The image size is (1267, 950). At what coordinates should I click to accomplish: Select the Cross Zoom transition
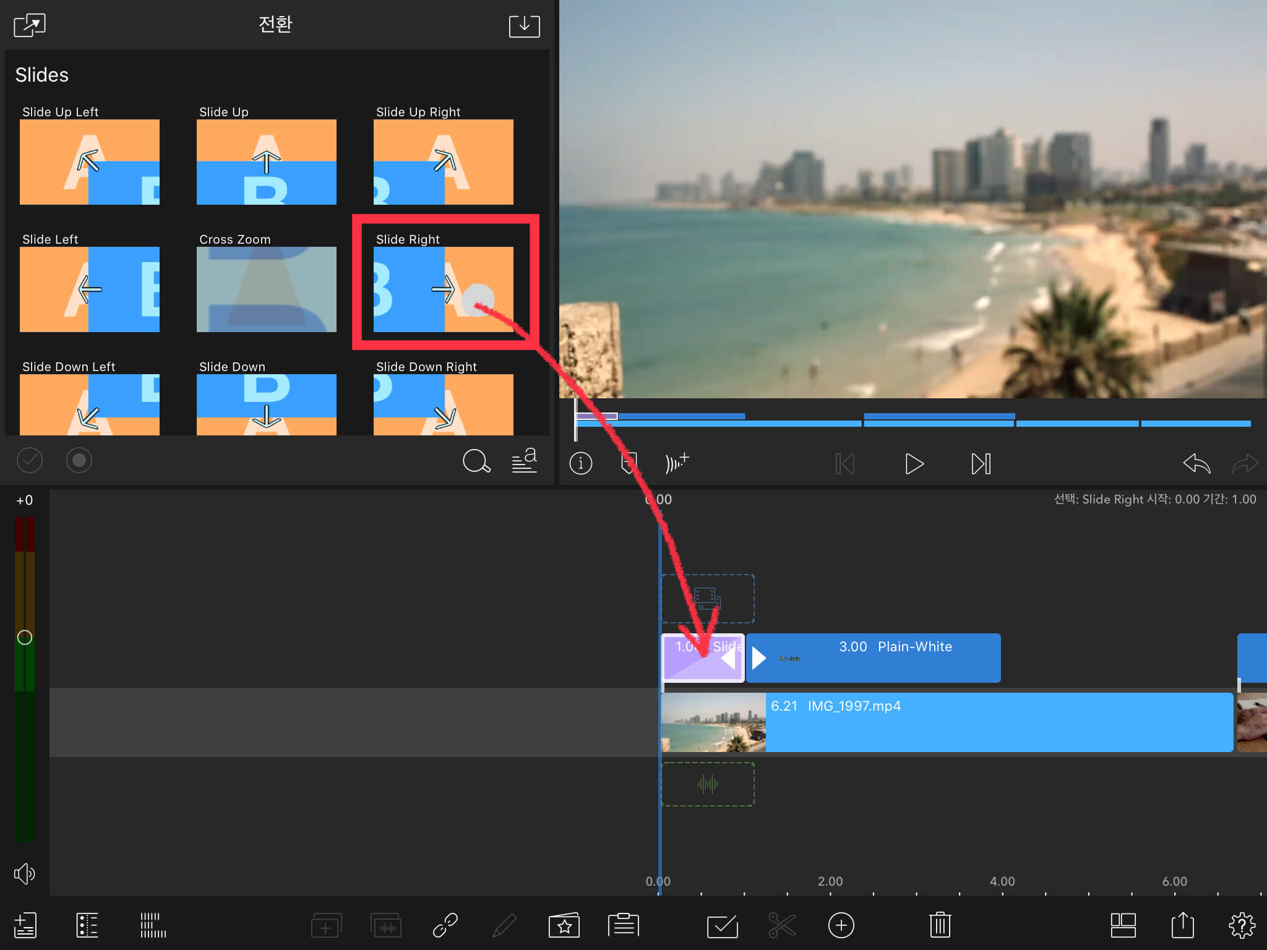click(x=267, y=289)
